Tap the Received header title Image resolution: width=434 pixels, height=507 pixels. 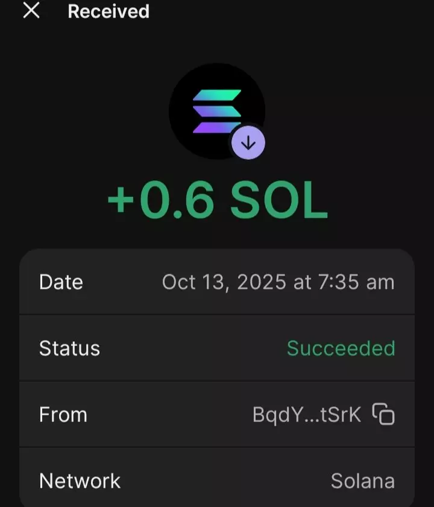tap(108, 11)
